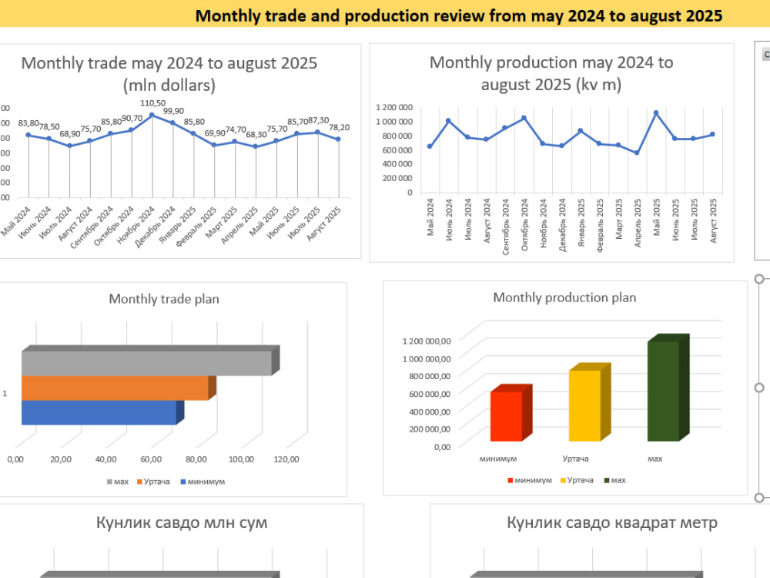This screenshot has height=578, width=770.
Task: Click 'Январь 2025' axis label in trade chart
Action: click(178, 225)
